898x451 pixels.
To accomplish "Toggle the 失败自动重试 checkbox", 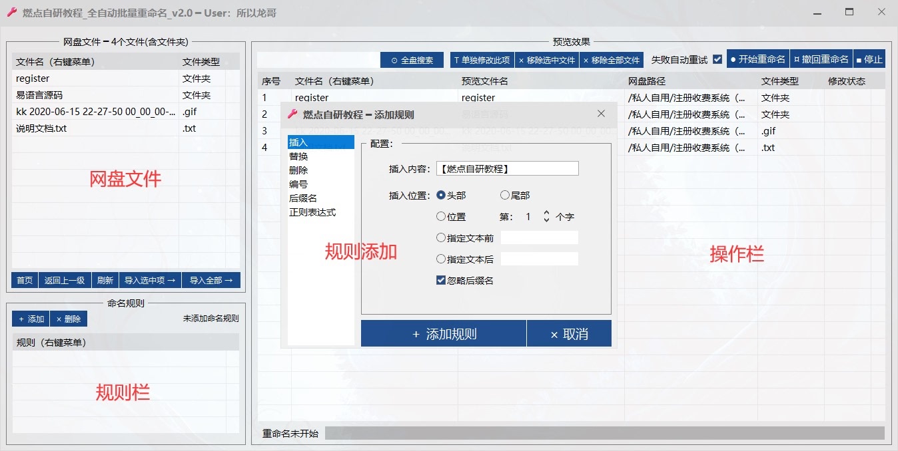I will (x=717, y=59).
